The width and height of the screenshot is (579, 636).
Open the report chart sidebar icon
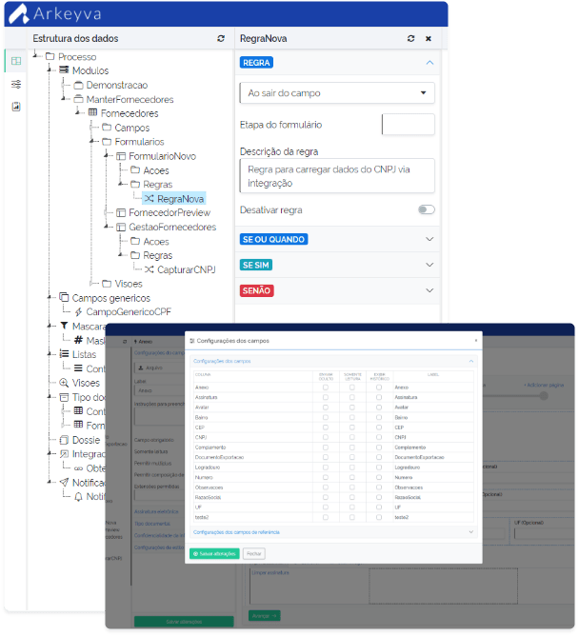pyautogui.click(x=16, y=107)
